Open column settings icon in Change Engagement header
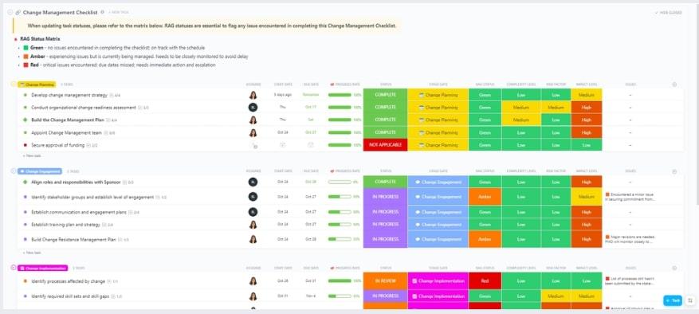Screen dimensions: 699x314 point(674,171)
